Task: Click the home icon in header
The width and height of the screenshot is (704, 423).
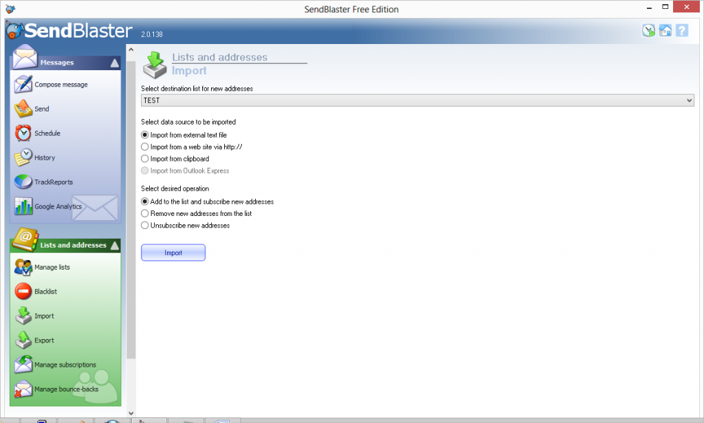Action: point(665,30)
